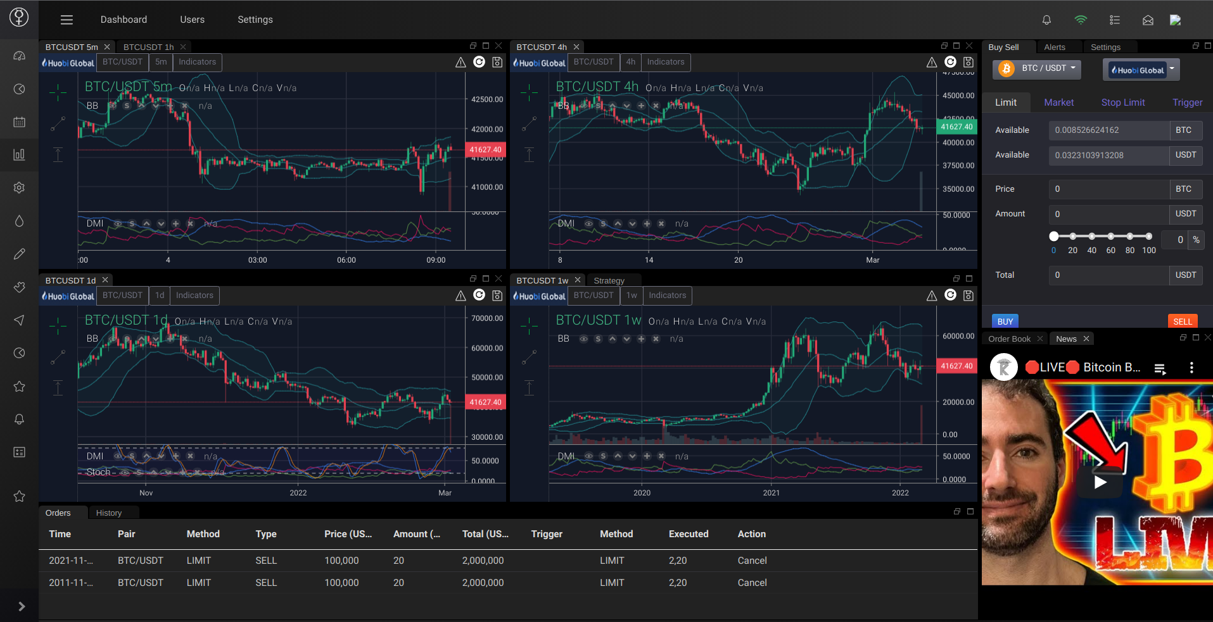1213x622 pixels.
Task: Remove the DMI indicator on 4h chart
Action: [x=661, y=224]
